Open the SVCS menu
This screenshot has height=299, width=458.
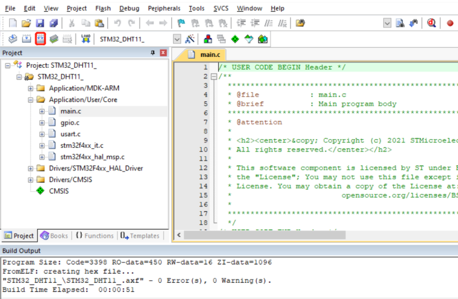tap(221, 8)
